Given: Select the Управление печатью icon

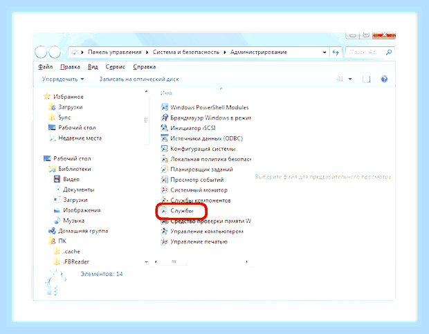Looking at the screenshot, I should [164, 241].
